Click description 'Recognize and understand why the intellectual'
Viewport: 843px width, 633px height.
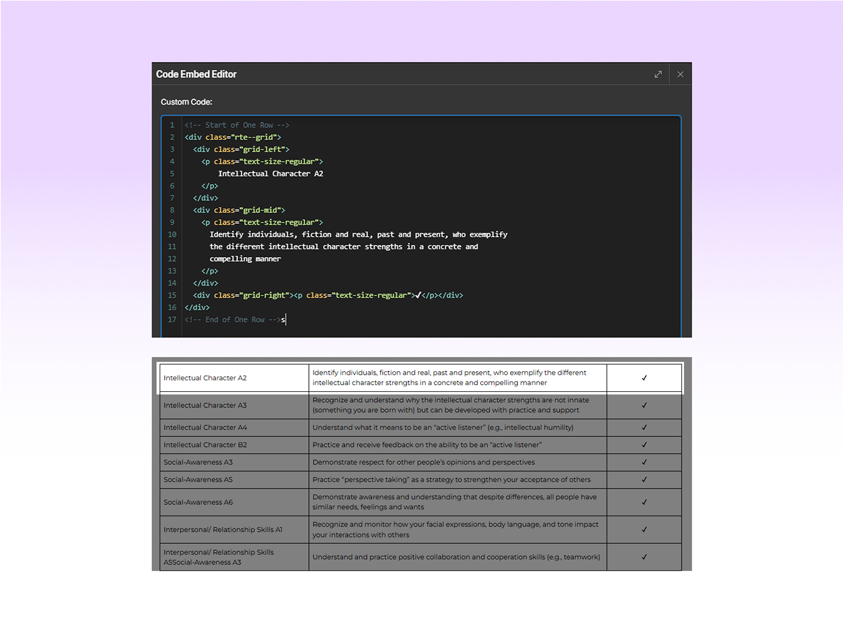pos(451,405)
